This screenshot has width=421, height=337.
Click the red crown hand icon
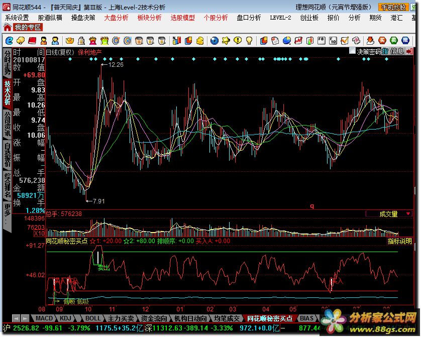click(x=92, y=41)
